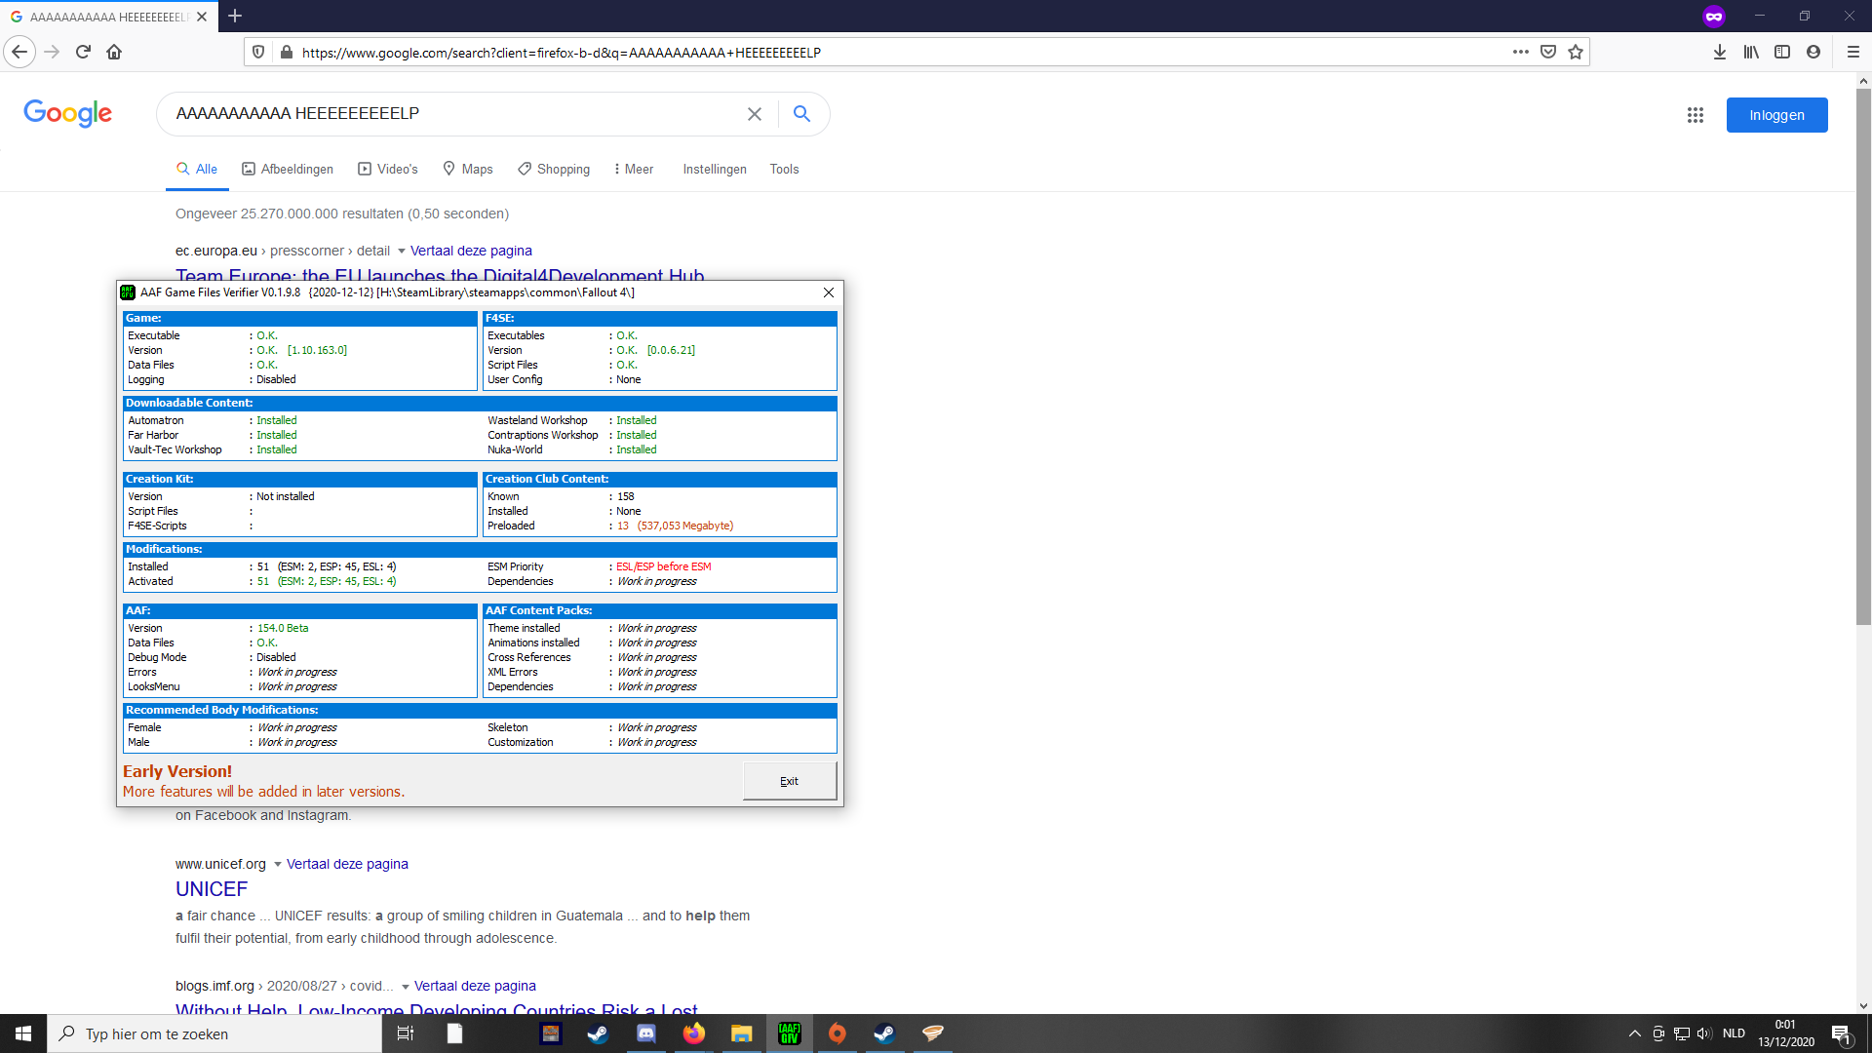This screenshot has width=1872, height=1053.
Task: Expand the www.unicef.org result options arrow
Action: pos(278,865)
